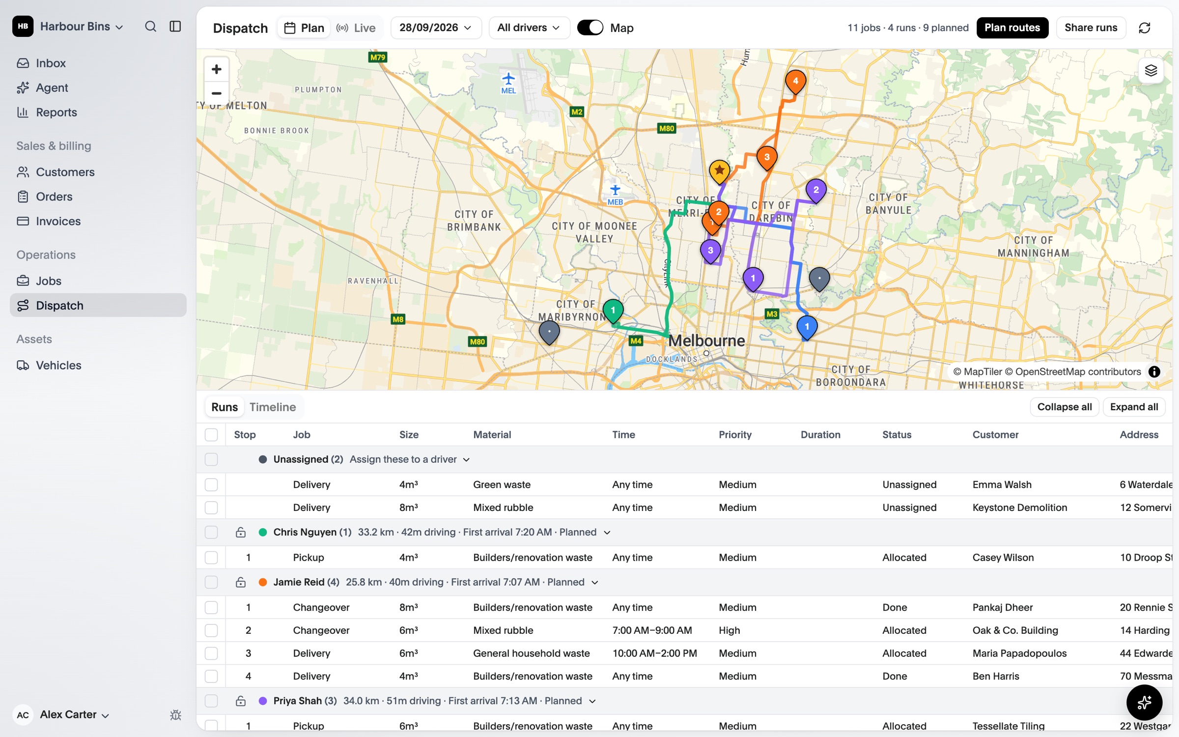Toggle lock on Priya Shah run
The width and height of the screenshot is (1179, 737).
point(240,701)
